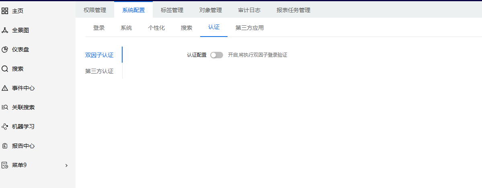Go to 主页 in sidebar
Image resolution: width=482 pixels, height=188 pixels.
(18, 11)
